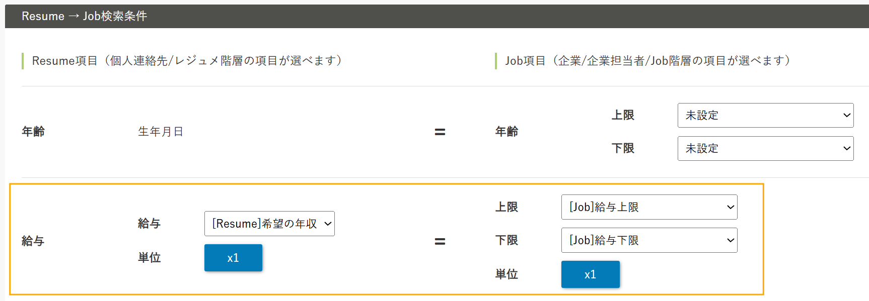Click the 年齢 label on the Job side
Screen dimensions: 869x301
pos(506,132)
